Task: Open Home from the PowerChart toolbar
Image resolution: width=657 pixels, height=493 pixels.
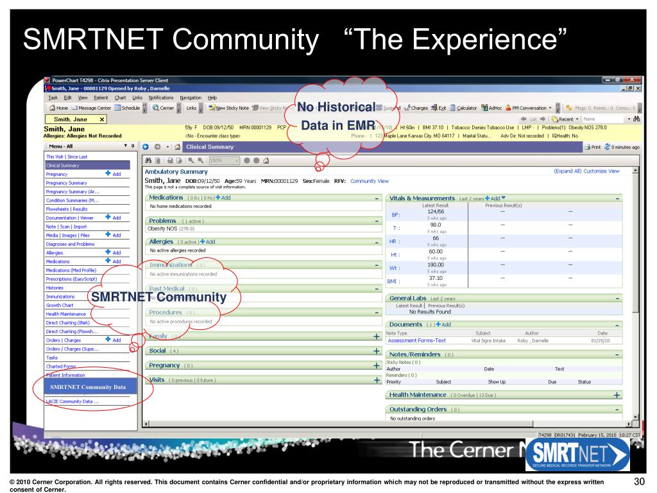Action: [x=58, y=108]
